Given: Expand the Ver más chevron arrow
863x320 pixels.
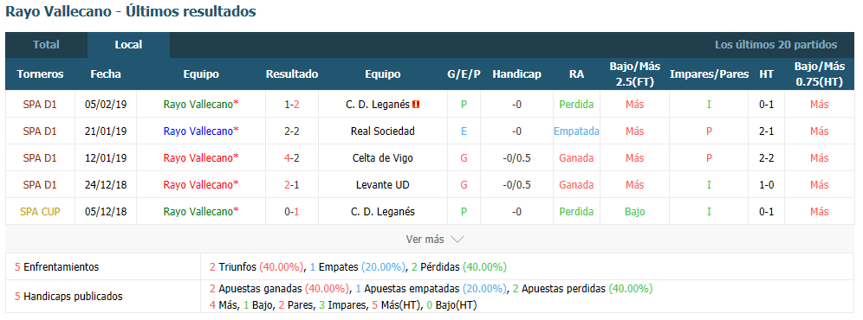Looking at the screenshot, I should (x=457, y=240).
